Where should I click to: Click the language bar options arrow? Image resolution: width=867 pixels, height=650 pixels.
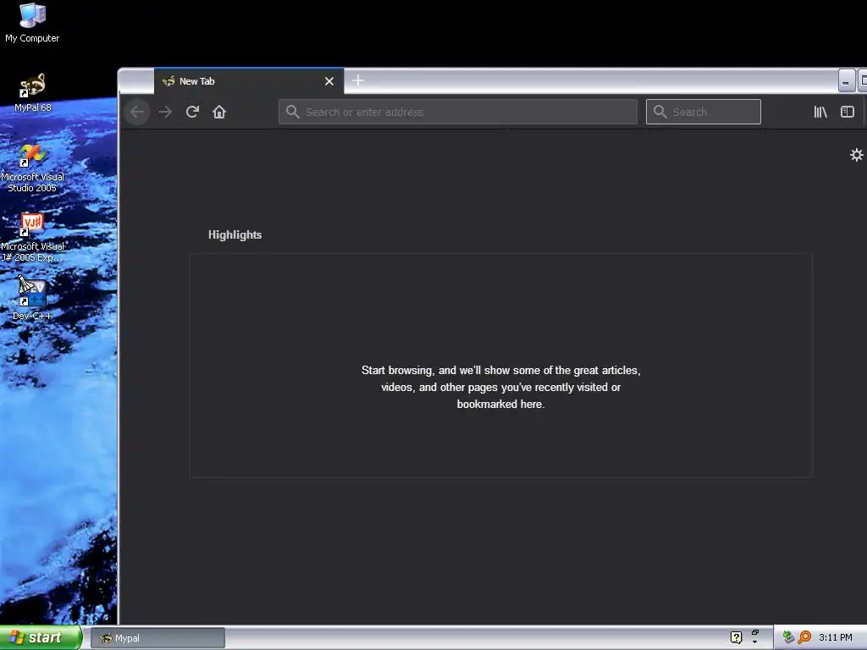click(x=754, y=642)
